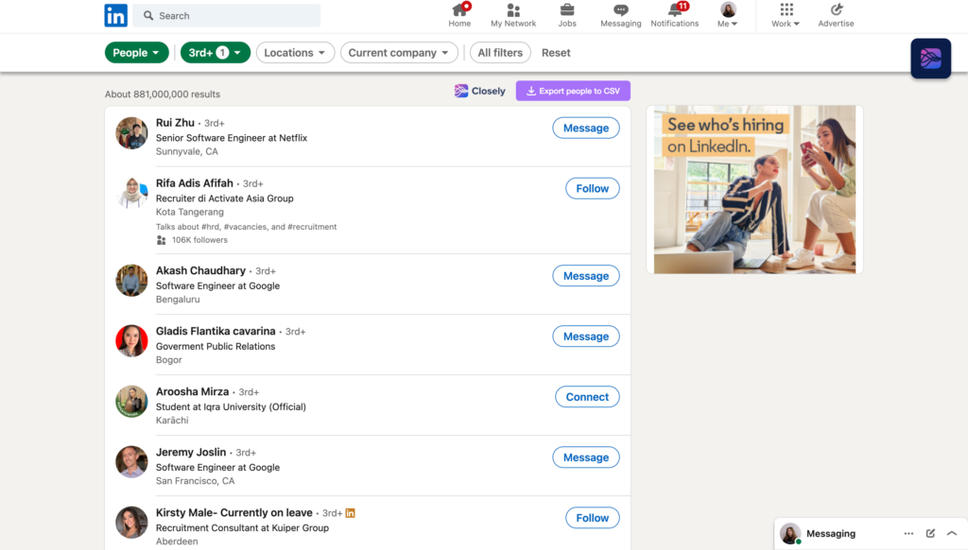The width and height of the screenshot is (968, 550).
Task: Open the Home feed icon
Action: click(459, 10)
